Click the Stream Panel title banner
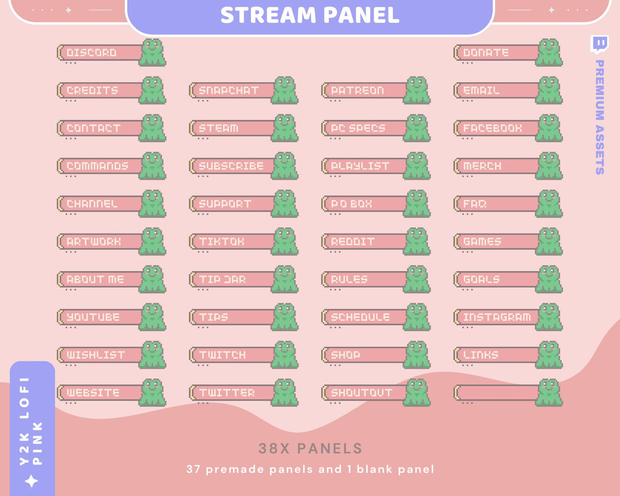This screenshot has height=496, width=620. tap(310, 15)
